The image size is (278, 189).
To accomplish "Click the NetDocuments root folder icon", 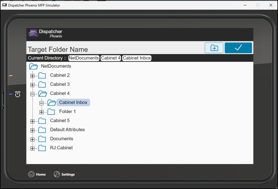I will [33, 66].
